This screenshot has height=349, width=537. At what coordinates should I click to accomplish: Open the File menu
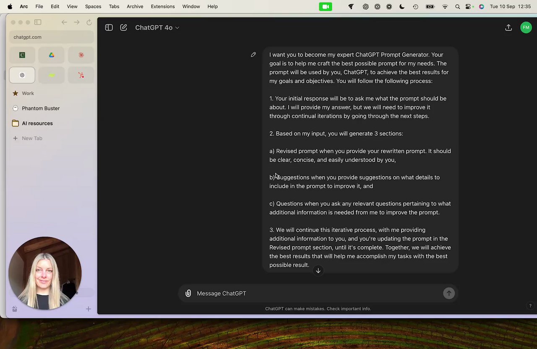tap(39, 6)
